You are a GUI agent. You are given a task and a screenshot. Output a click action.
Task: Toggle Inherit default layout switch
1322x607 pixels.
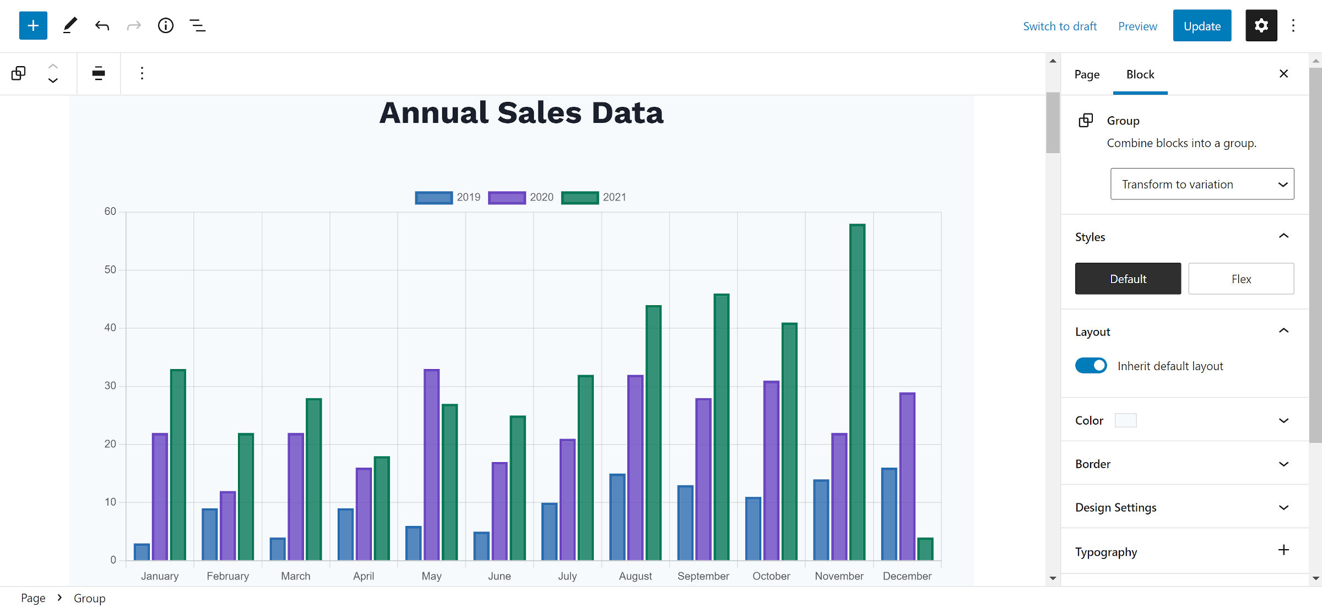tap(1091, 366)
